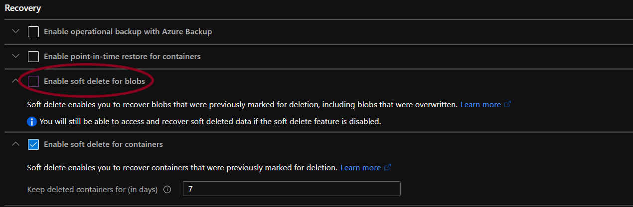Expand the operational backup with Azure Backup section
Image resolution: width=633 pixels, height=207 pixels.
tap(15, 32)
